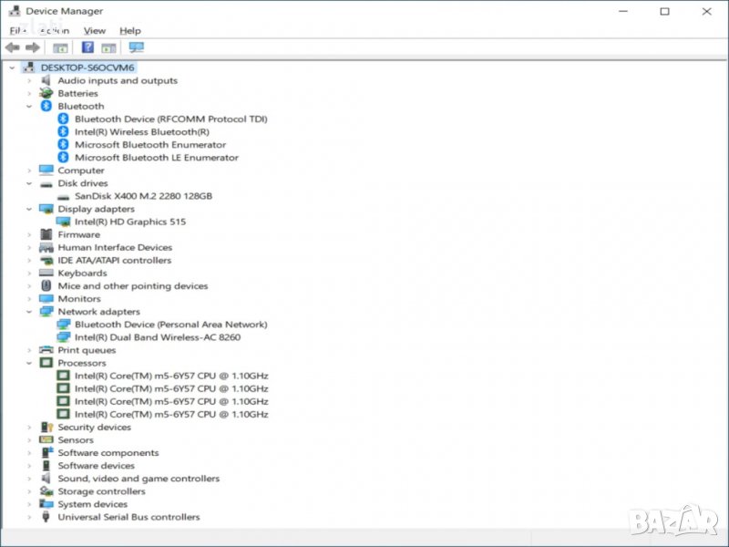Expand Universal Serial Bus controllers

[x=29, y=517]
